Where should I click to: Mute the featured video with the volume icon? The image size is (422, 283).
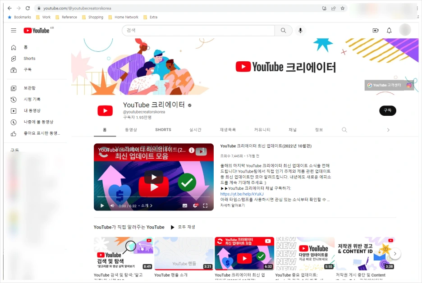[x=112, y=206]
